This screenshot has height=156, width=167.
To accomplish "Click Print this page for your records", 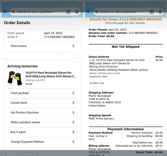I will click(126, 23).
